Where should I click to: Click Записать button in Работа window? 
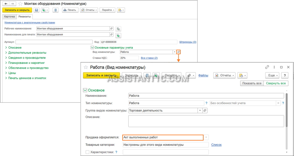pyautogui.click(x=131, y=75)
